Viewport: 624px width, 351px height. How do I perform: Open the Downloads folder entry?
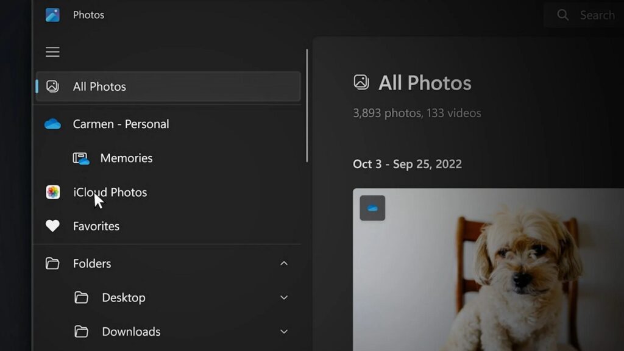pos(168,331)
